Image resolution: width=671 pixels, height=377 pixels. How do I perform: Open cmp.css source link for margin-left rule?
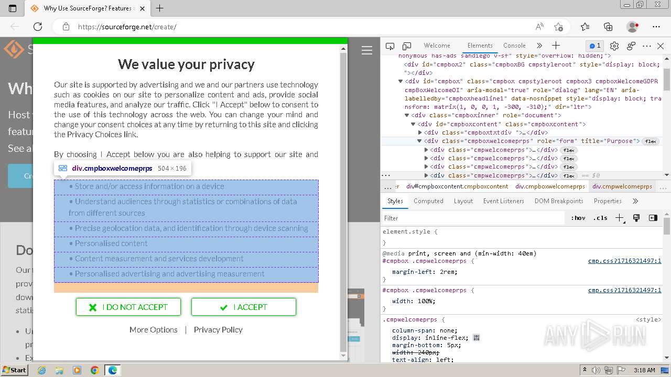click(x=624, y=261)
